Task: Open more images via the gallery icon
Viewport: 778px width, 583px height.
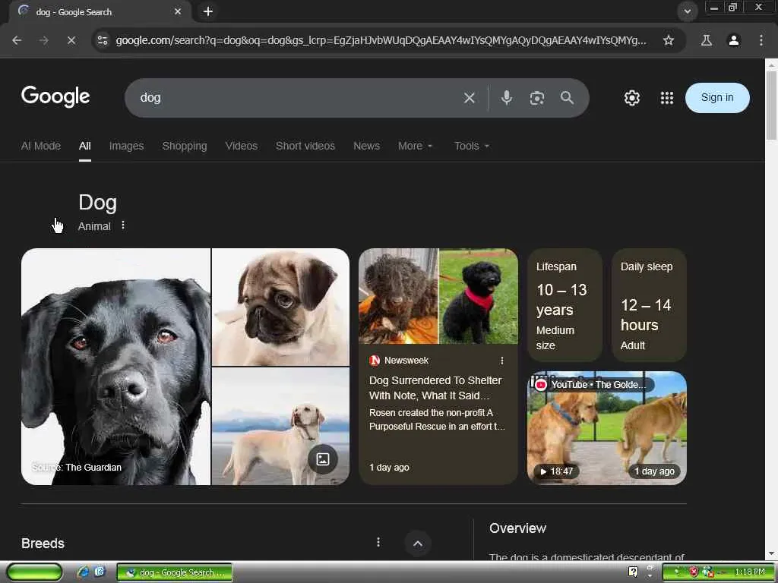Action: 322,459
